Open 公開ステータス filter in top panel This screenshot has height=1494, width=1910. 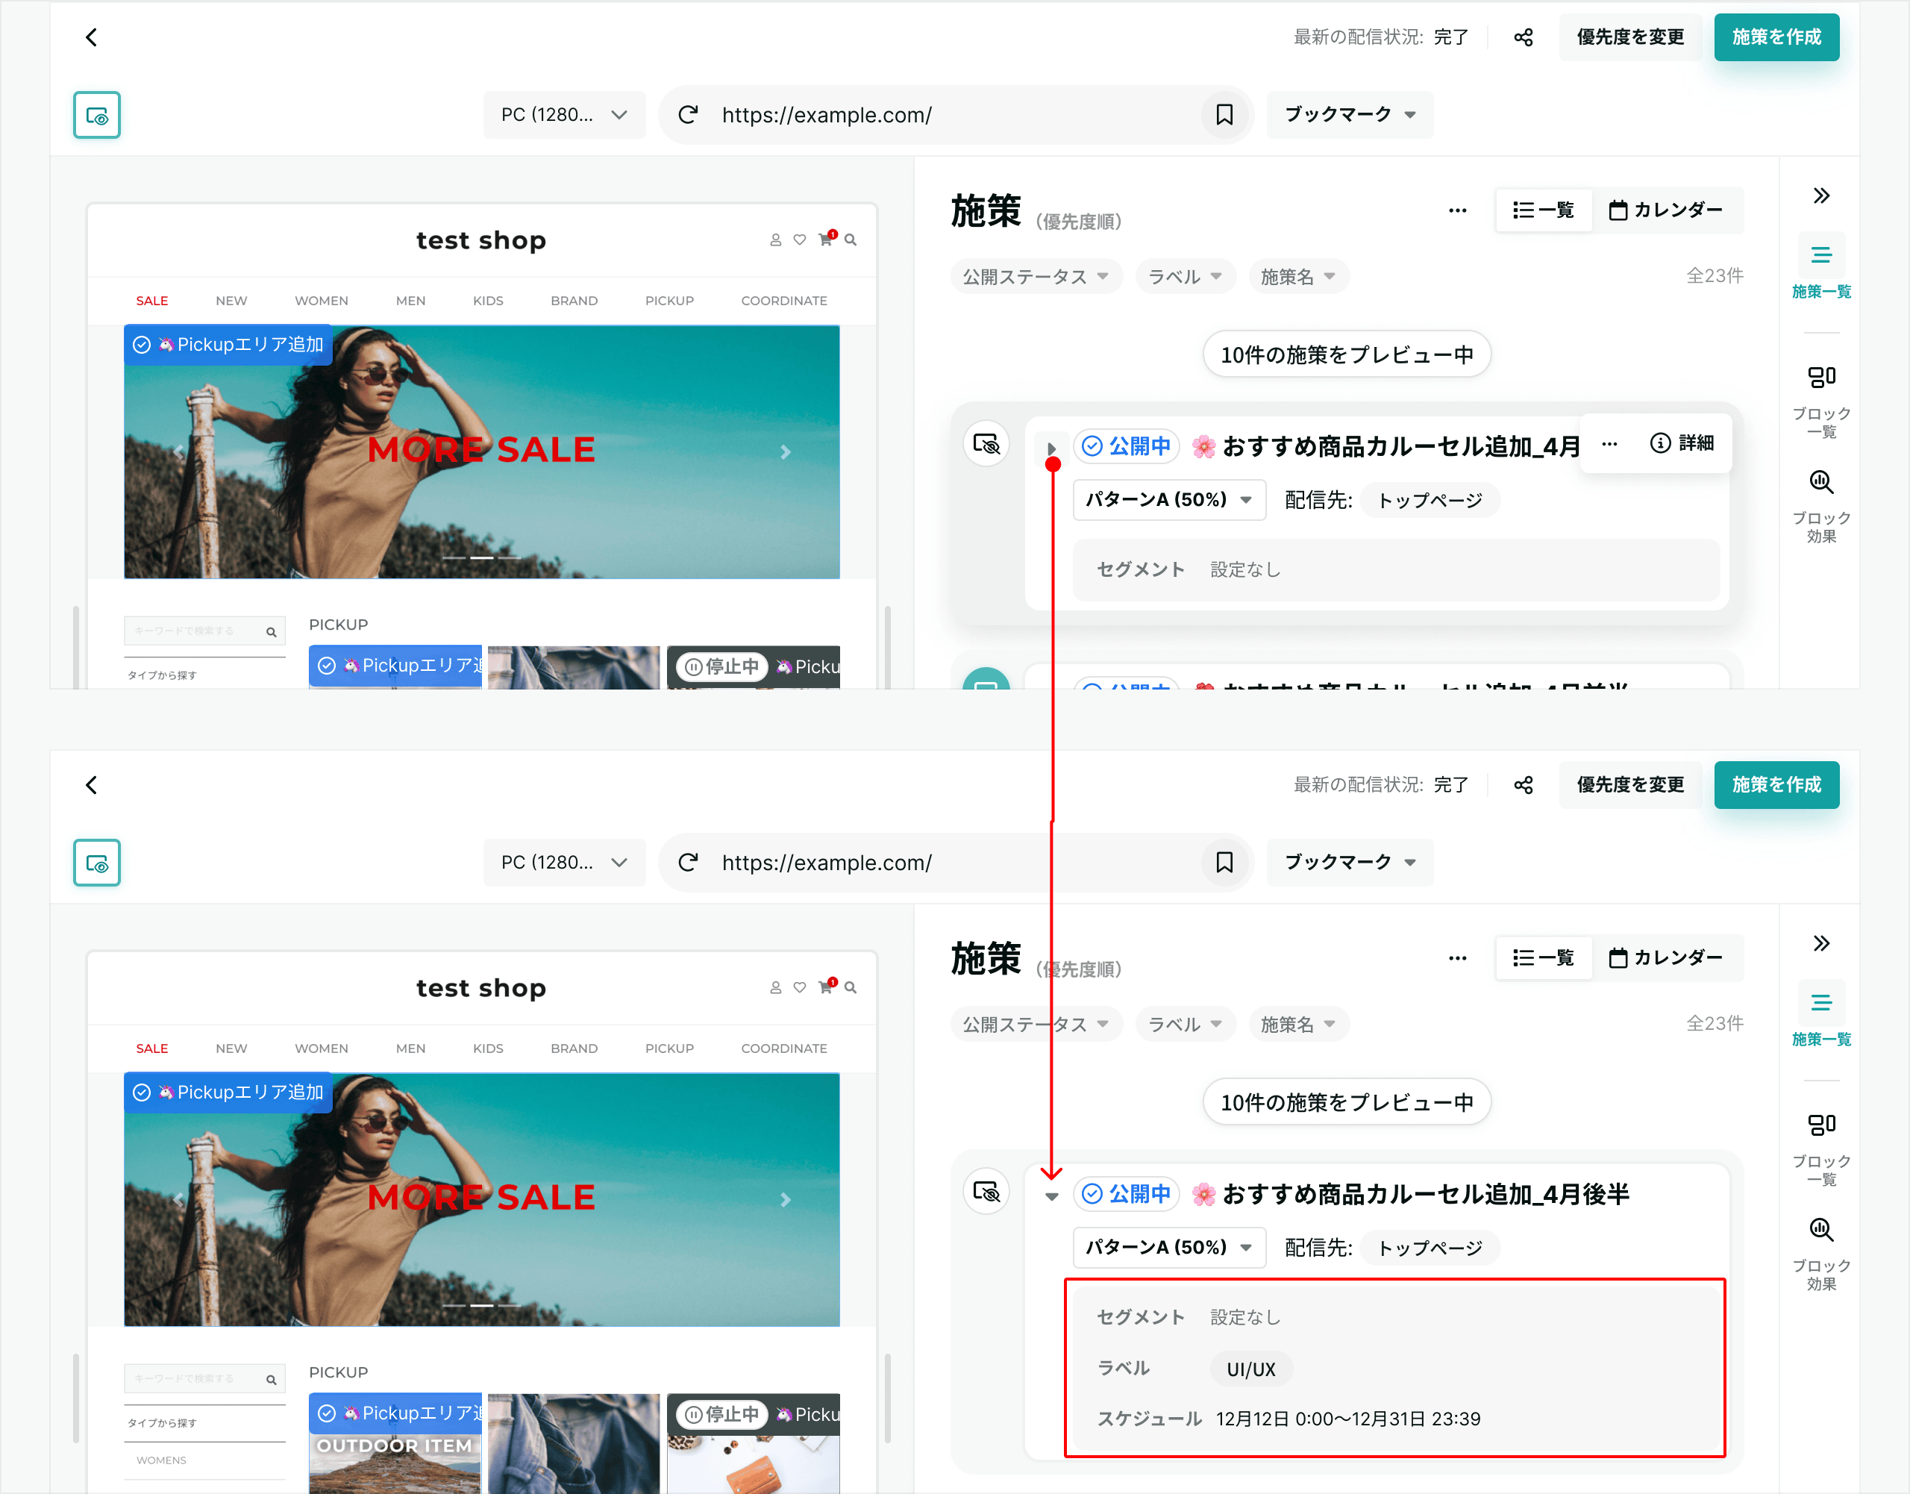pos(1036,276)
